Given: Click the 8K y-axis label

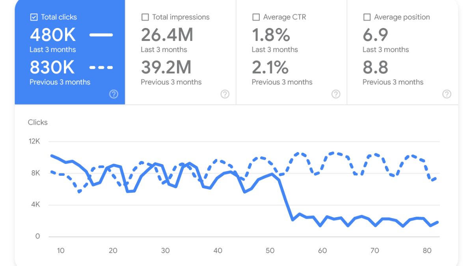Looking at the screenshot, I should 35,173.
